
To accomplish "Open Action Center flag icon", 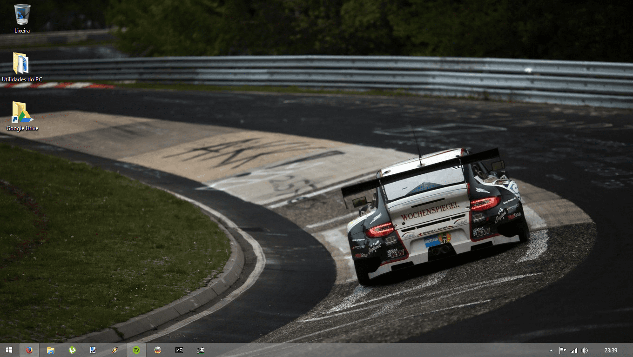I will 562,350.
